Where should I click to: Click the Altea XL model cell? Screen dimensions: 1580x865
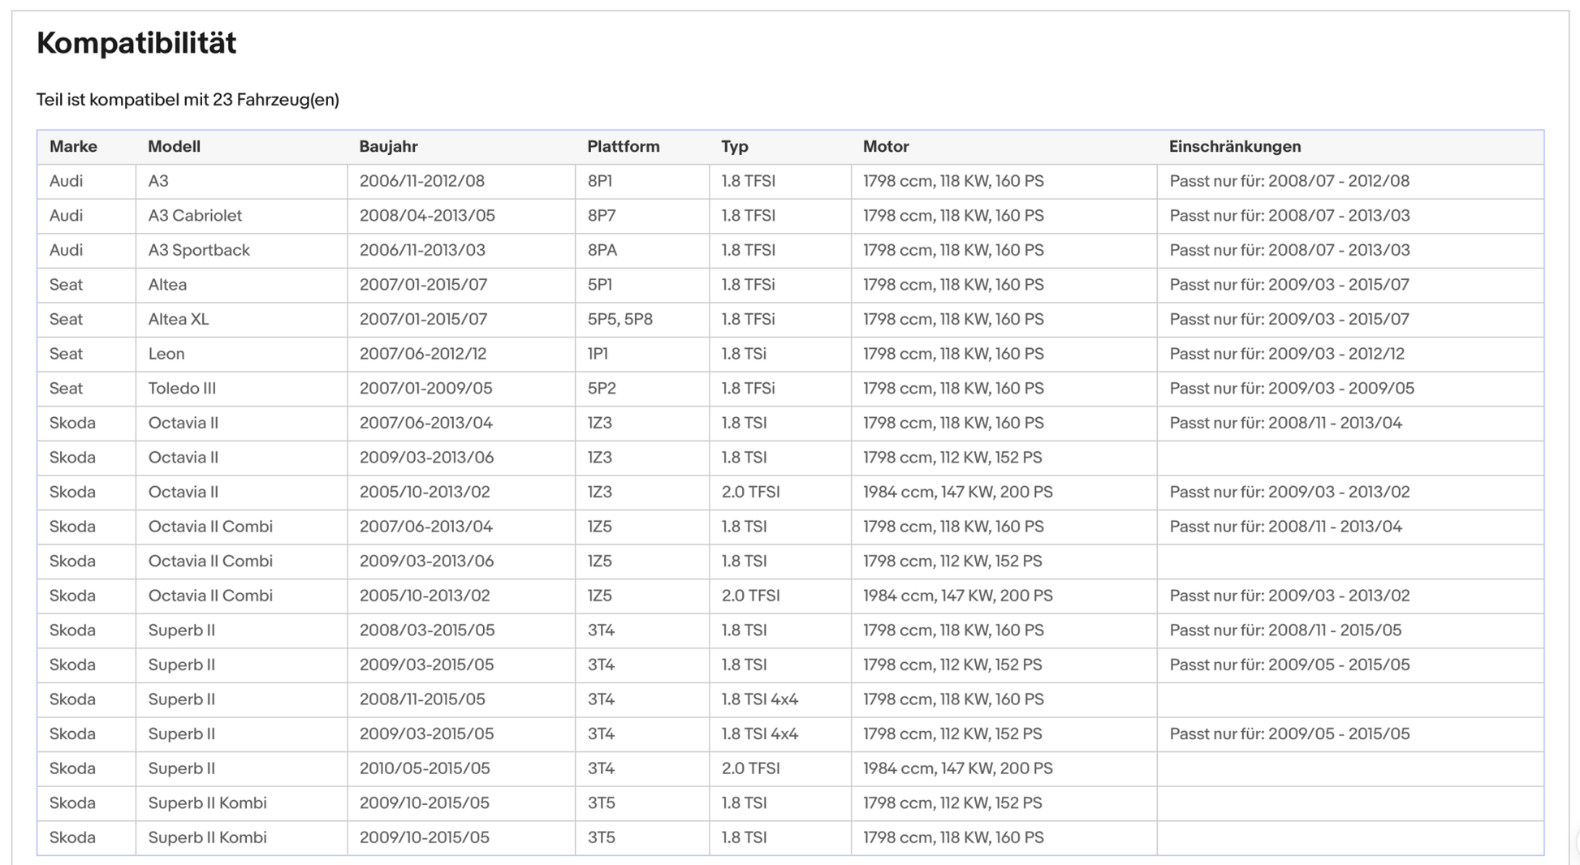(179, 320)
